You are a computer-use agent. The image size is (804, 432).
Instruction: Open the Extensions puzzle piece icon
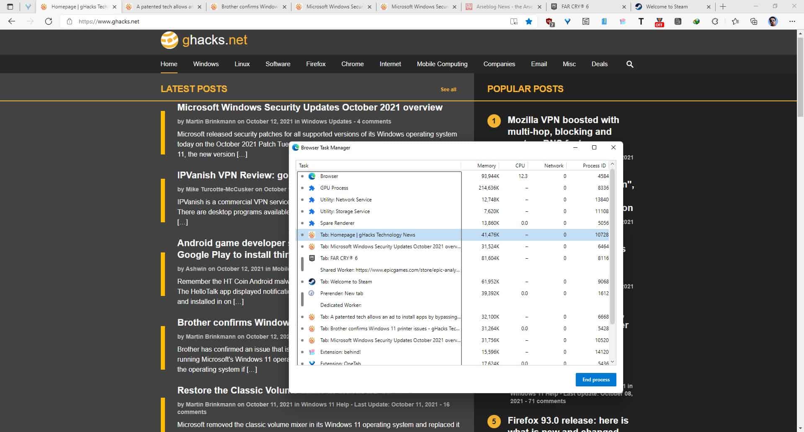pyautogui.click(x=715, y=21)
